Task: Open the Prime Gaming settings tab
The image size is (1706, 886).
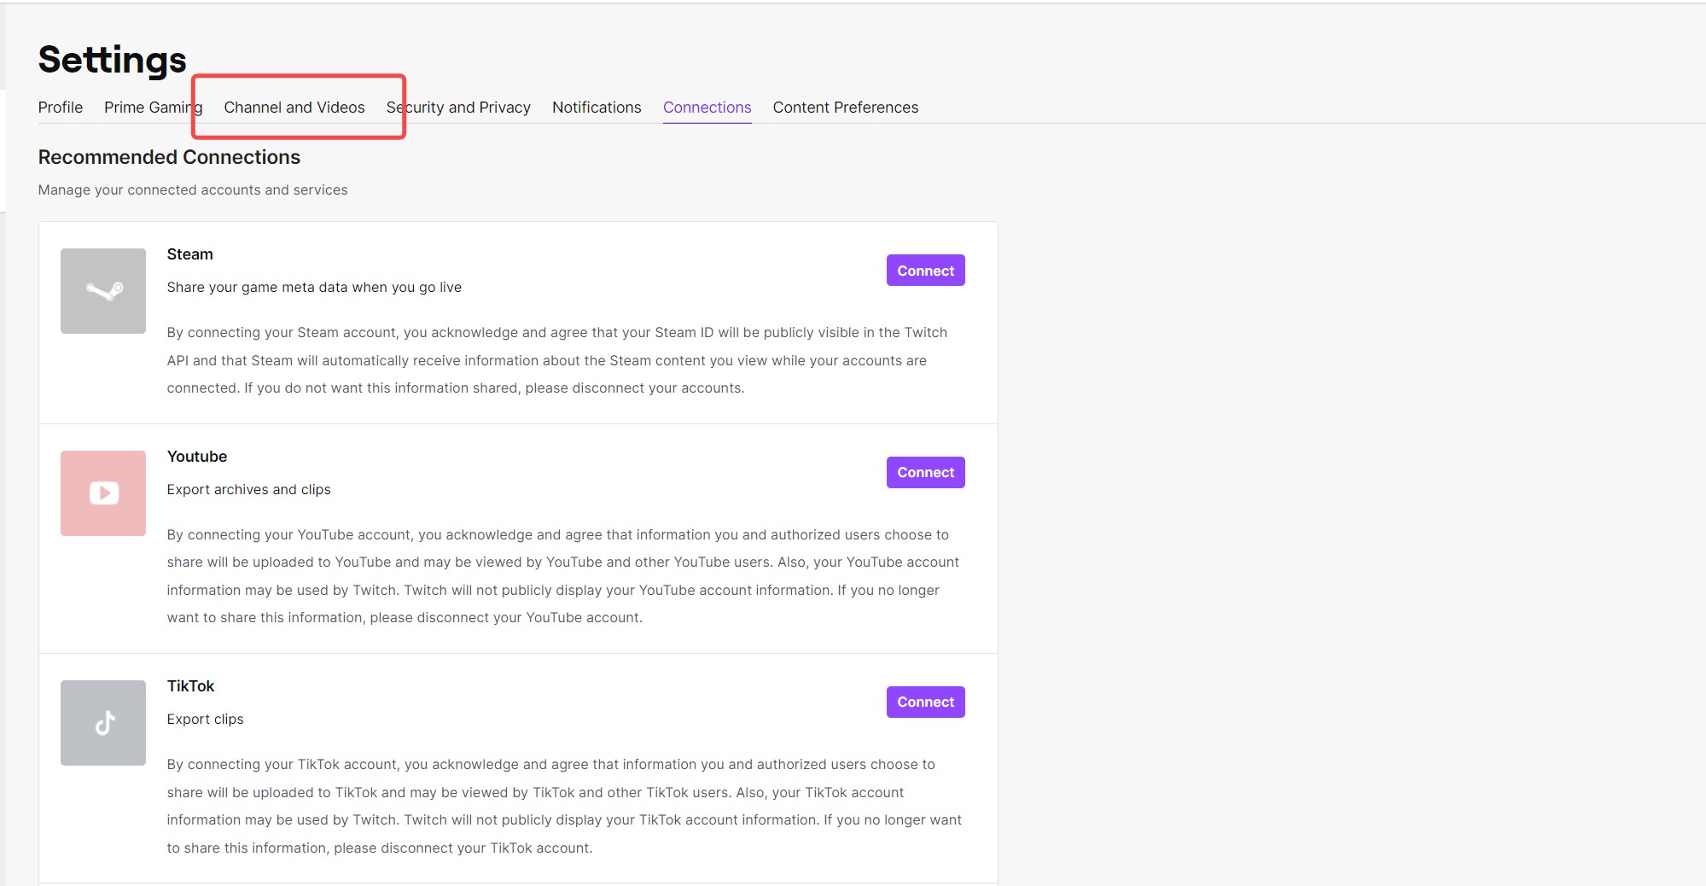Action: (152, 107)
